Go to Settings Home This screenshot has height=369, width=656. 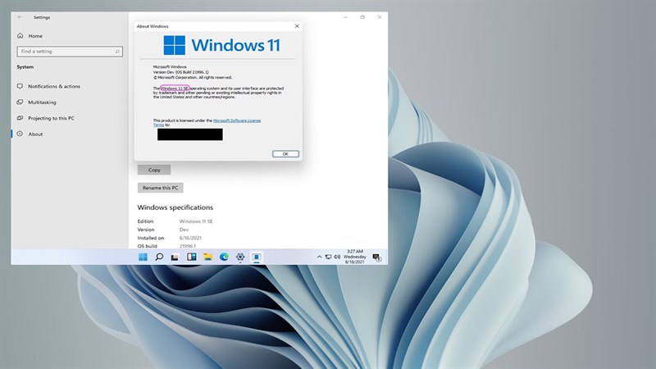tap(35, 36)
